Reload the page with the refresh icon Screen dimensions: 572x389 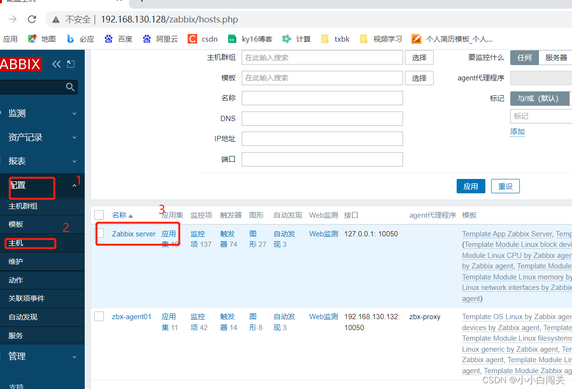[32, 19]
